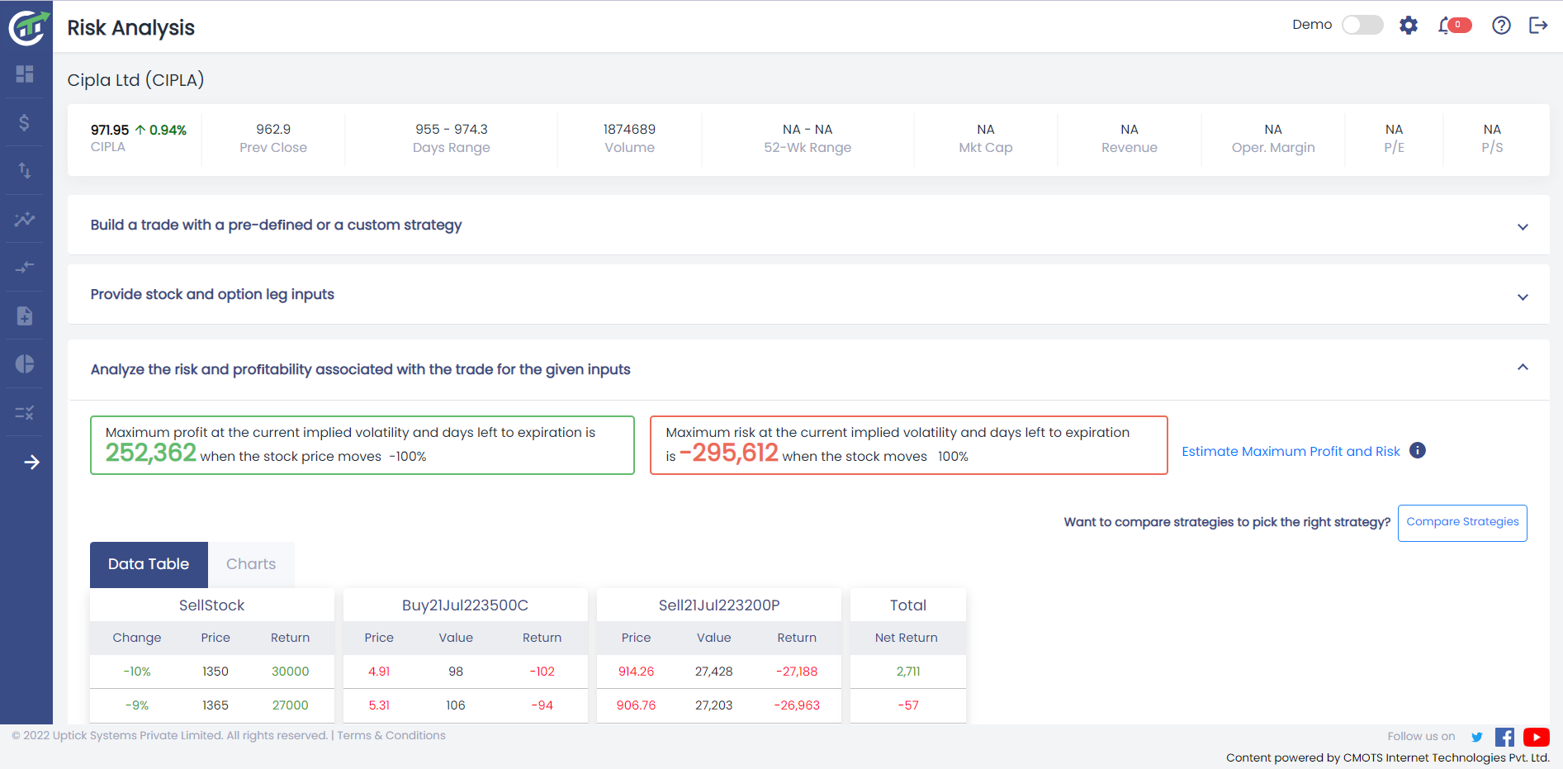Screen dimensions: 1563x769
Task: Expand Provide stock and option leg inputs
Action: click(x=1523, y=297)
